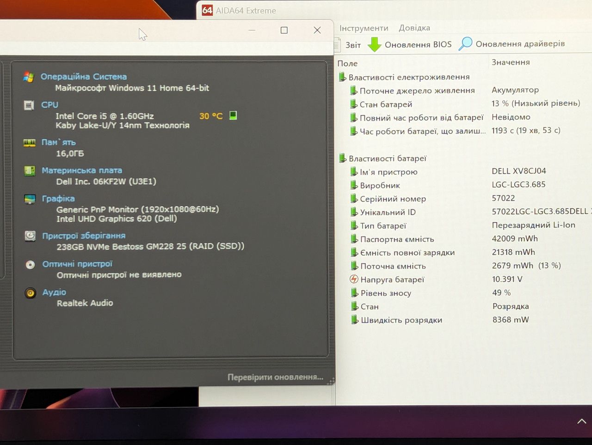Open the Довідка menu in AIDA64
The width and height of the screenshot is (592, 445).
click(x=414, y=28)
